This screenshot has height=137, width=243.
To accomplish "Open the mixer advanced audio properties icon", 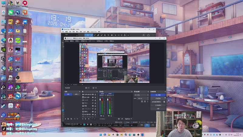I will (122, 119).
